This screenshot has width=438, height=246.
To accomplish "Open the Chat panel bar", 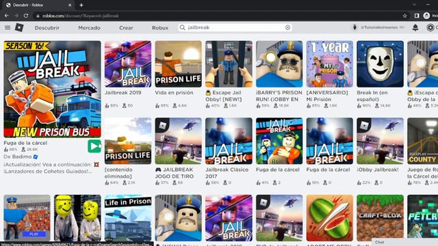I will tap(404, 242).
